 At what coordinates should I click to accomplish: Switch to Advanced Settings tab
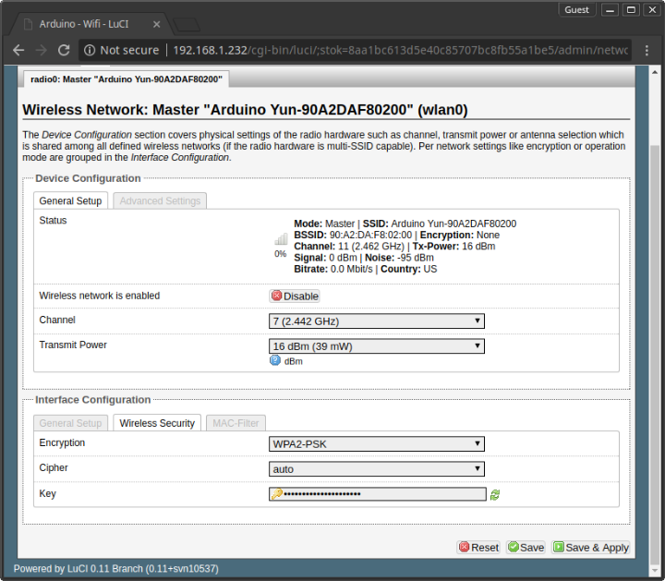pyautogui.click(x=160, y=201)
